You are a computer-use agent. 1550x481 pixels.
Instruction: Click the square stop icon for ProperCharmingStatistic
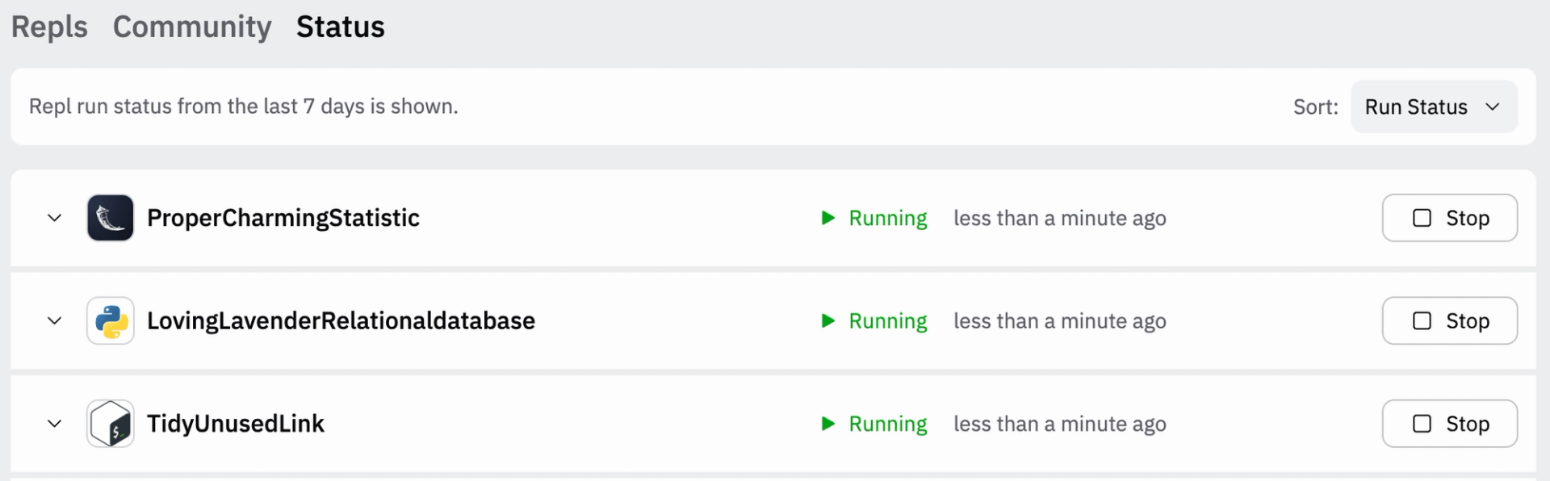(x=1422, y=218)
